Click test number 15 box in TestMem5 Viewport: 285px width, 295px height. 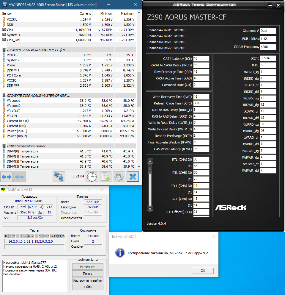tap(63, 236)
